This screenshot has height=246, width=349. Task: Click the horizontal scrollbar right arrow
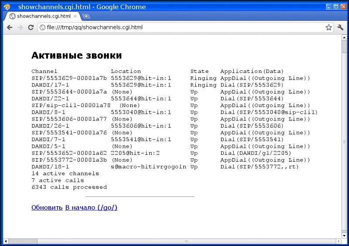[338, 241]
